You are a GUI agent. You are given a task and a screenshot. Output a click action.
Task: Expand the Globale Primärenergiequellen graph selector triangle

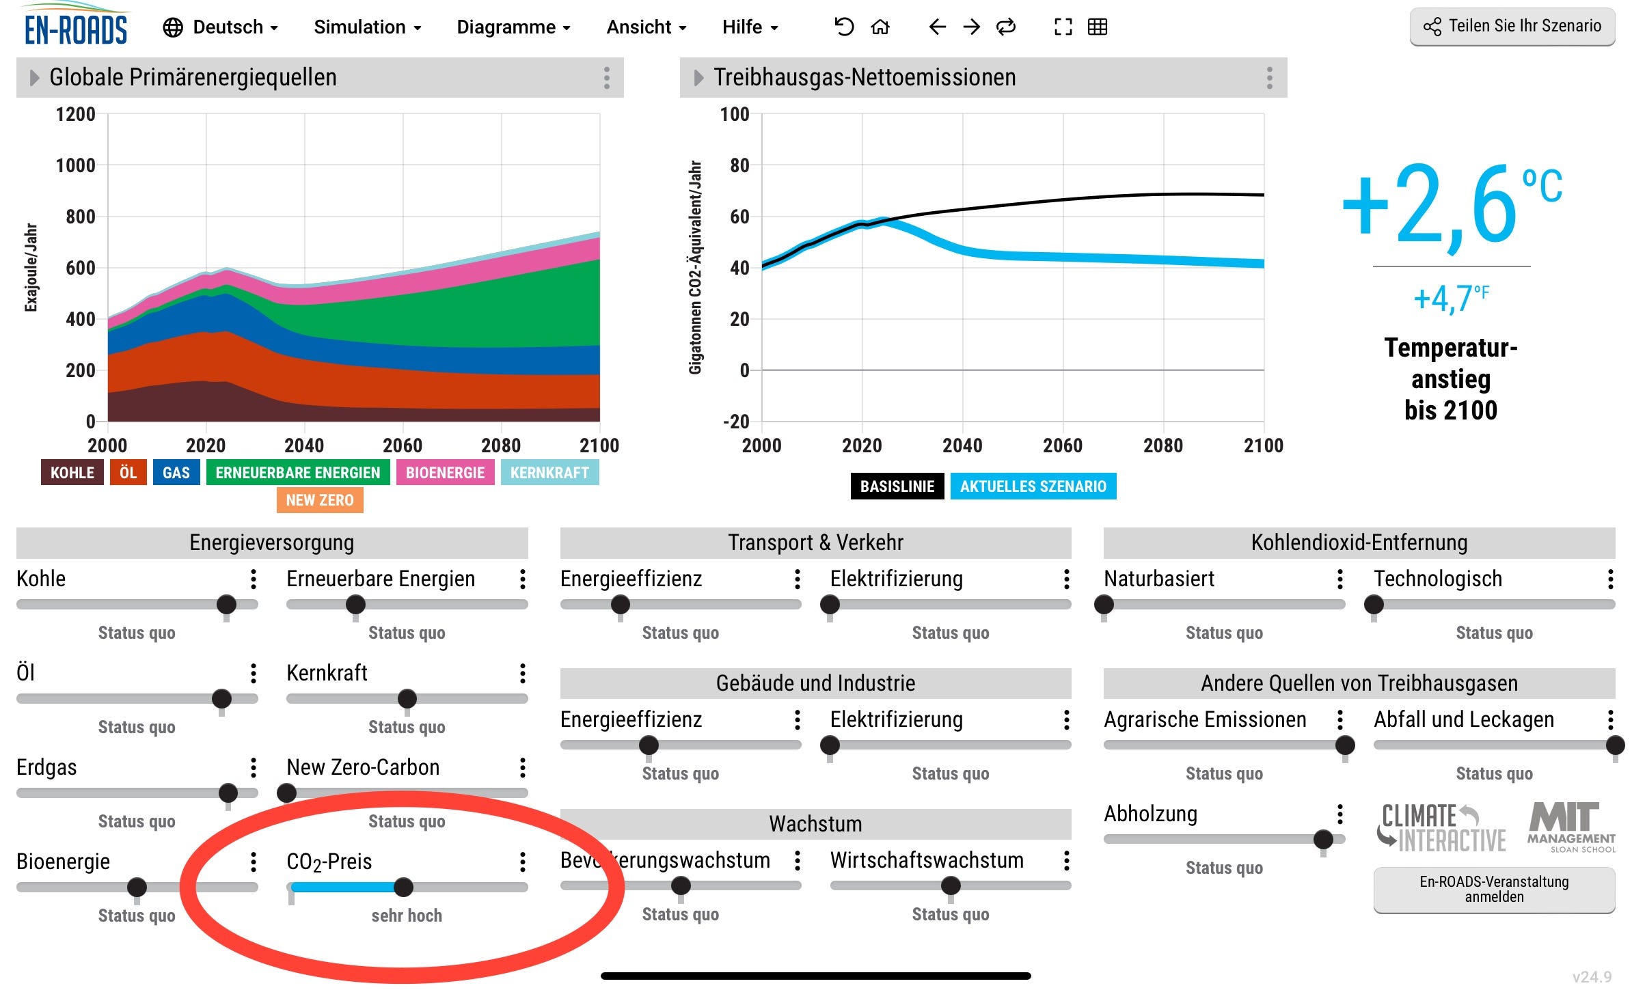(34, 78)
